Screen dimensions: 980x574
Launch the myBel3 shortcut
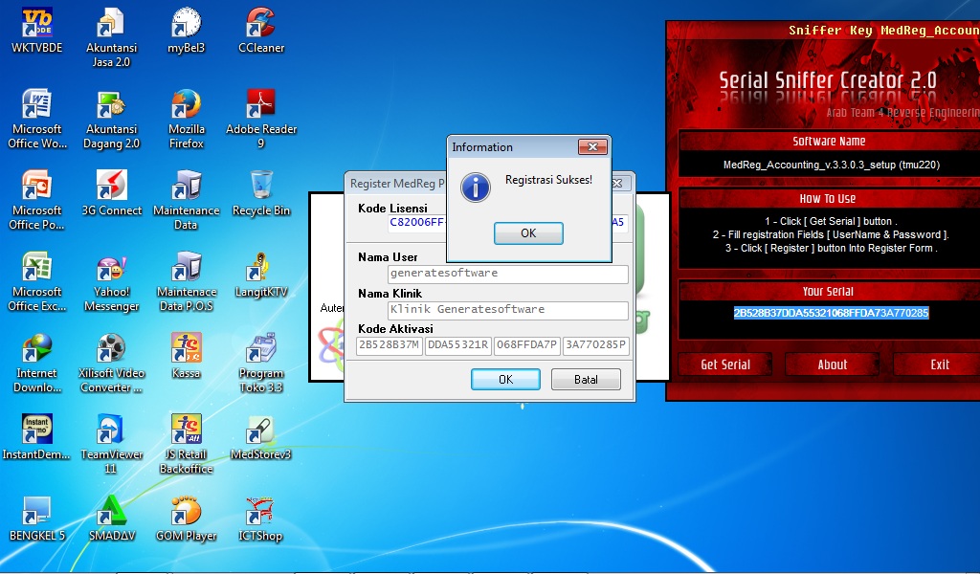click(x=187, y=30)
